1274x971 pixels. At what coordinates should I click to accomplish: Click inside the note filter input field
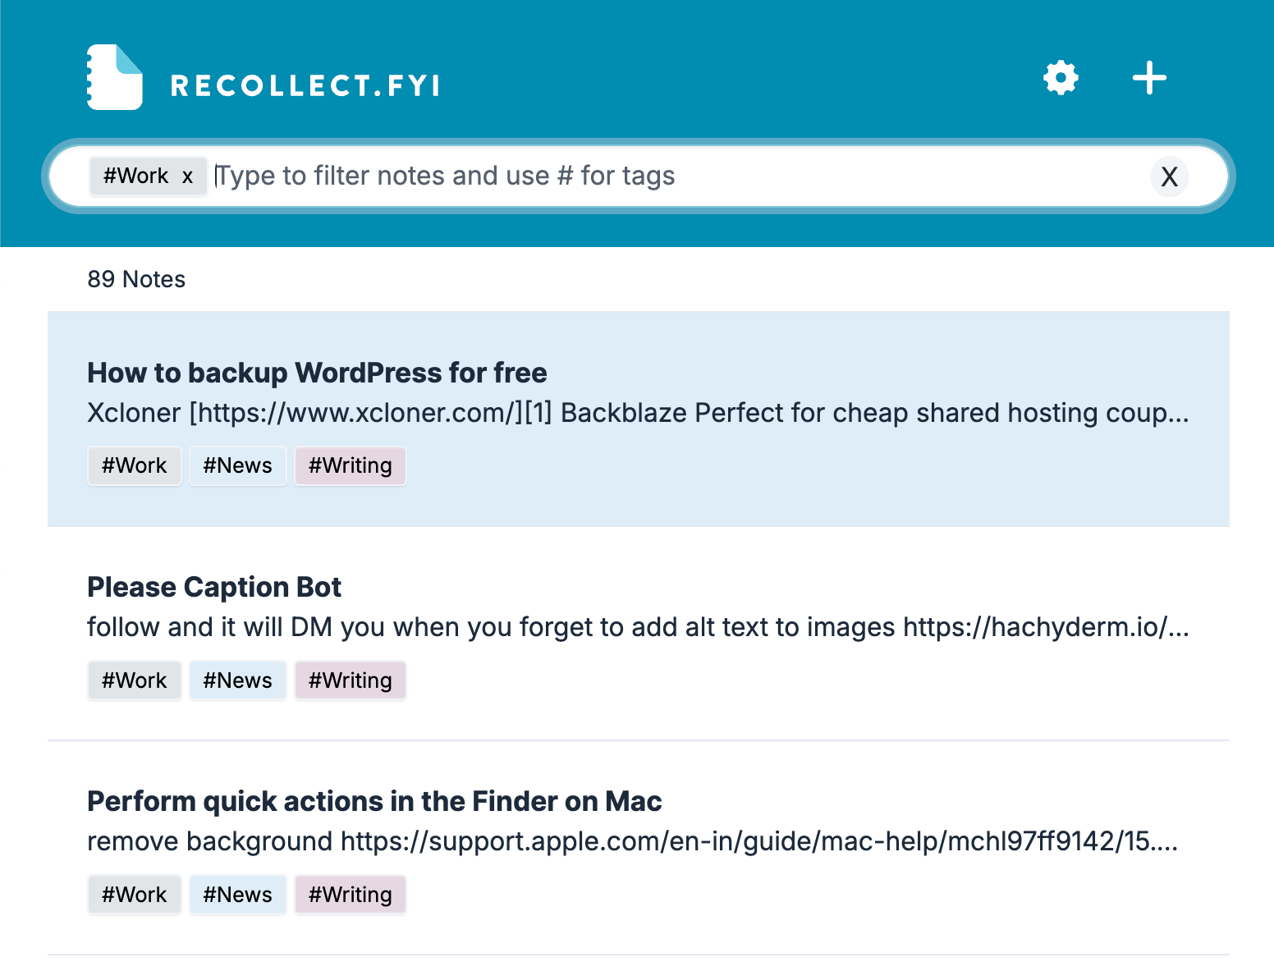[x=493, y=175]
